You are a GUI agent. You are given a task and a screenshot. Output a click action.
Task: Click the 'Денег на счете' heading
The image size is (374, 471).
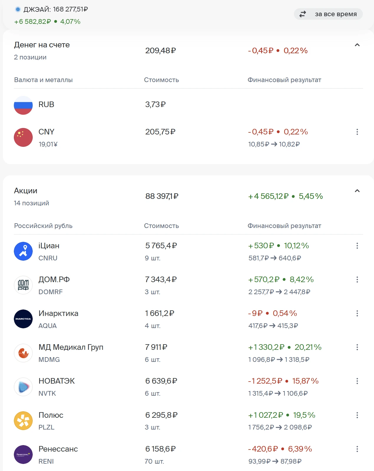42,45
